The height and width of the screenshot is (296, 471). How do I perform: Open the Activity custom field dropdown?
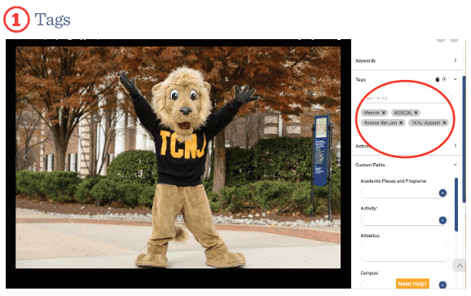pyautogui.click(x=442, y=220)
